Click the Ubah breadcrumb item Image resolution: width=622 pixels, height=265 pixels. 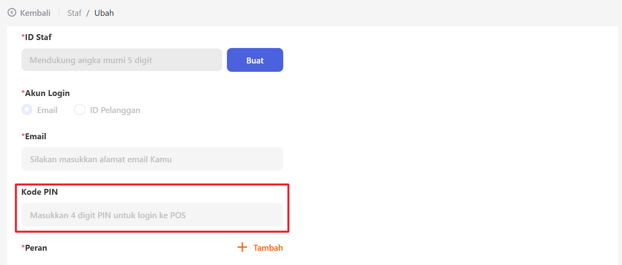coord(104,13)
